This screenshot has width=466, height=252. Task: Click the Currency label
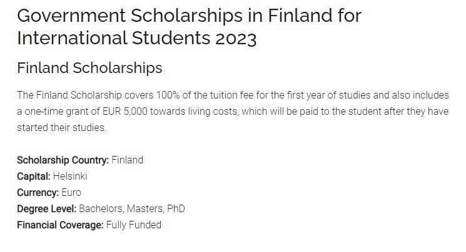tap(38, 193)
